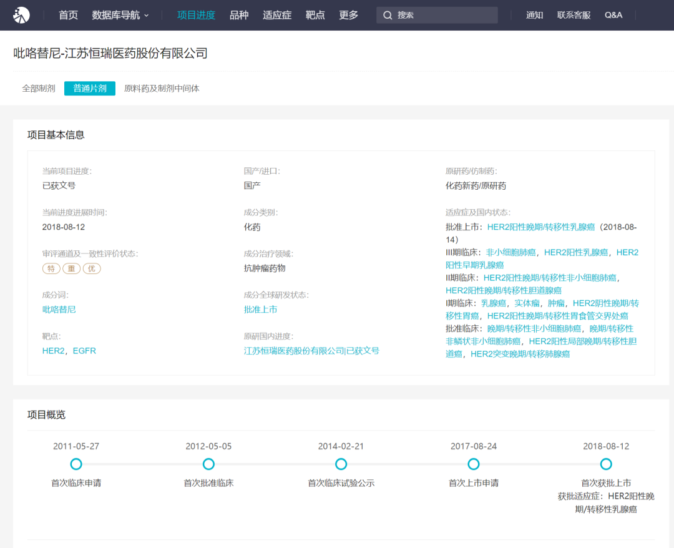
Task: Click 联系客服 in the header
Action: click(574, 15)
